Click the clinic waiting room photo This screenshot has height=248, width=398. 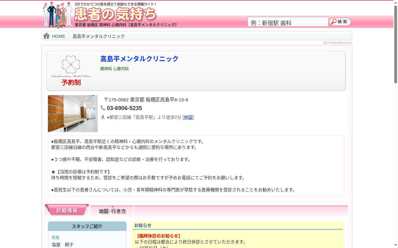click(x=73, y=113)
